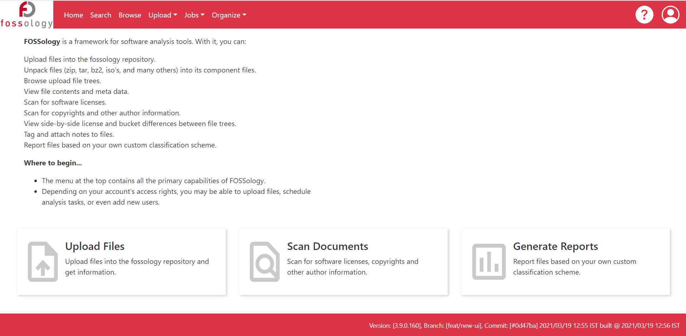
Task: Go to the Home menu item
Action: (x=73, y=15)
